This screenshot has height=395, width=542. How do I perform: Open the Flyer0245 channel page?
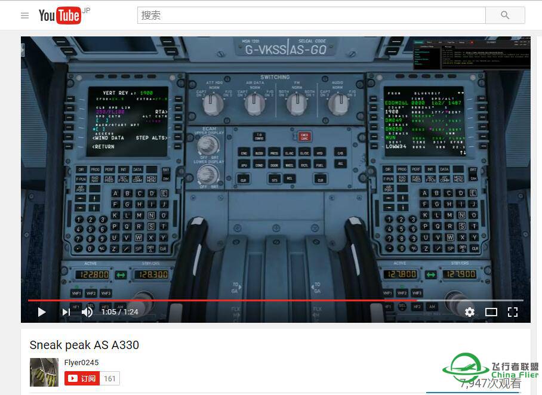coord(82,362)
